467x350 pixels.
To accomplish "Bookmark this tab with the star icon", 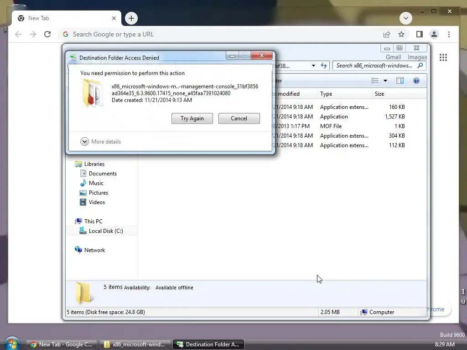I will (x=401, y=34).
